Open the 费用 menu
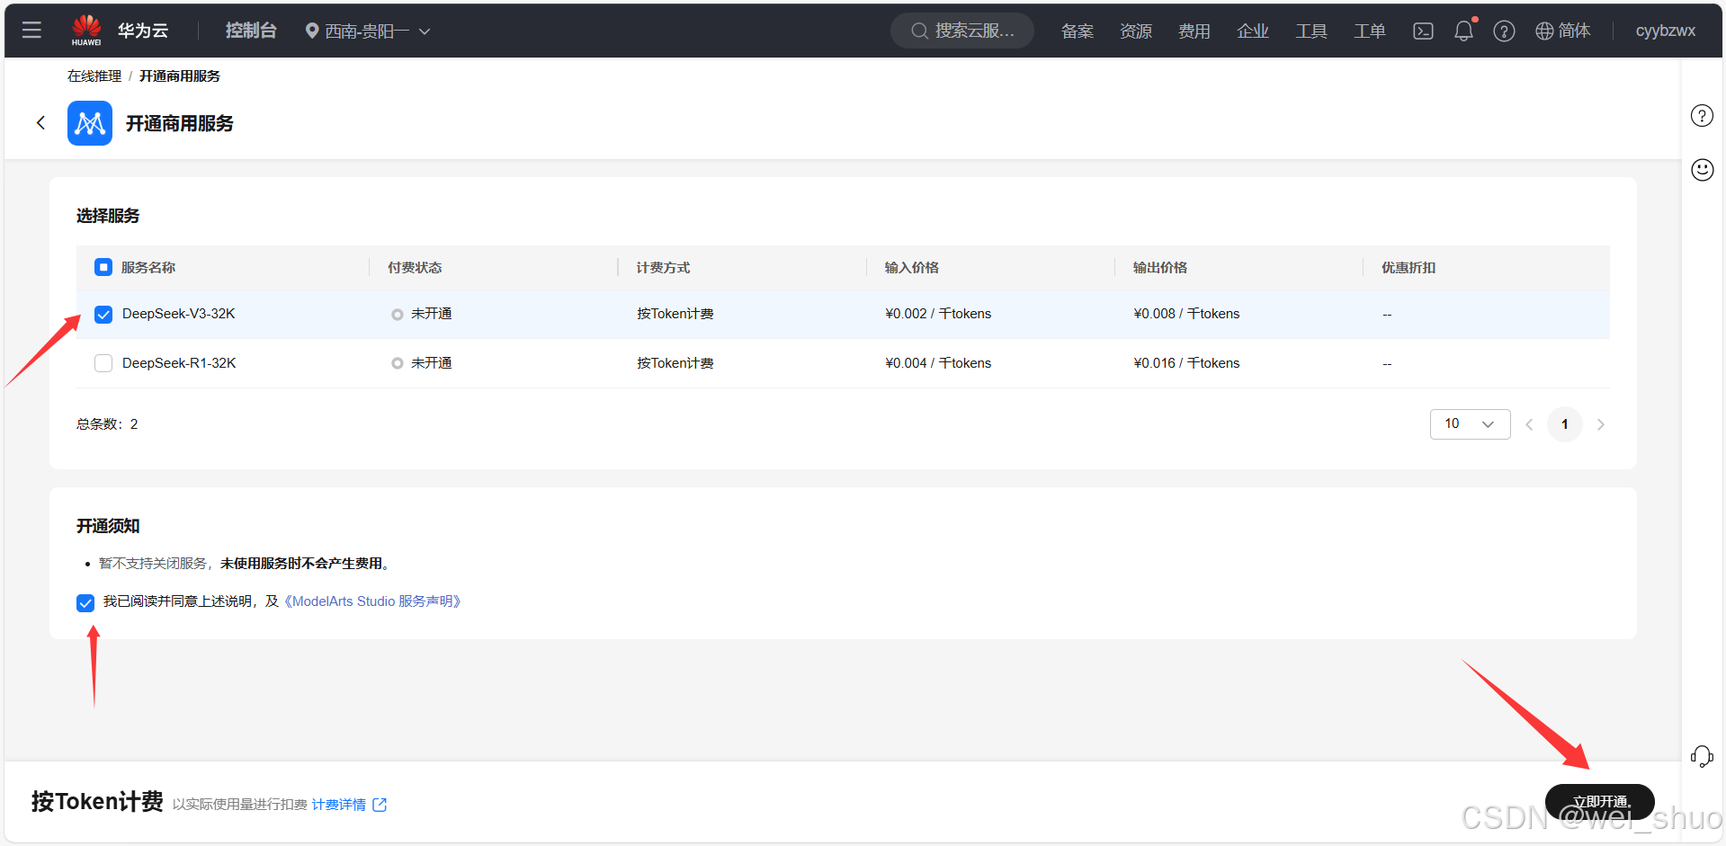Image resolution: width=1726 pixels, height=846 pixels. (1194, 31)
